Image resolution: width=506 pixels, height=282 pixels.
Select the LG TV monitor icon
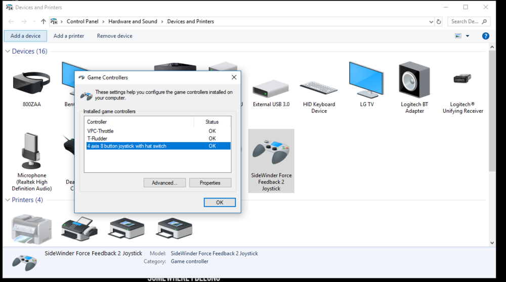[366, 80]
